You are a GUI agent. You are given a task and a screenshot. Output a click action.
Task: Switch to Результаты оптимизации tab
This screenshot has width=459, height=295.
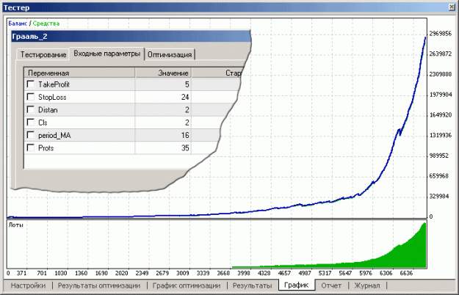99,285
